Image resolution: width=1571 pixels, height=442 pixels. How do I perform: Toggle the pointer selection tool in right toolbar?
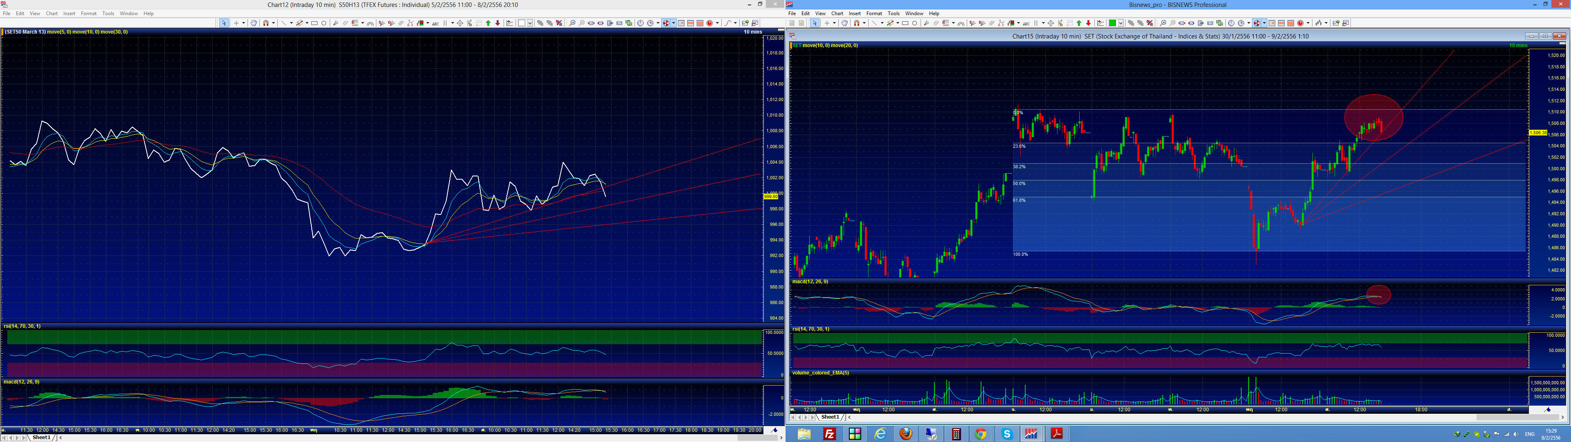pos(815,23)
